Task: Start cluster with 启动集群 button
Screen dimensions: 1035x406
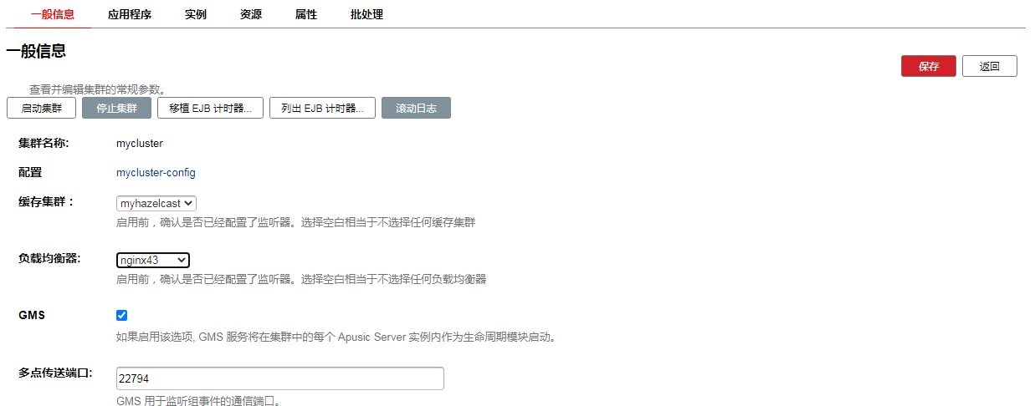Action: point(41,109)
